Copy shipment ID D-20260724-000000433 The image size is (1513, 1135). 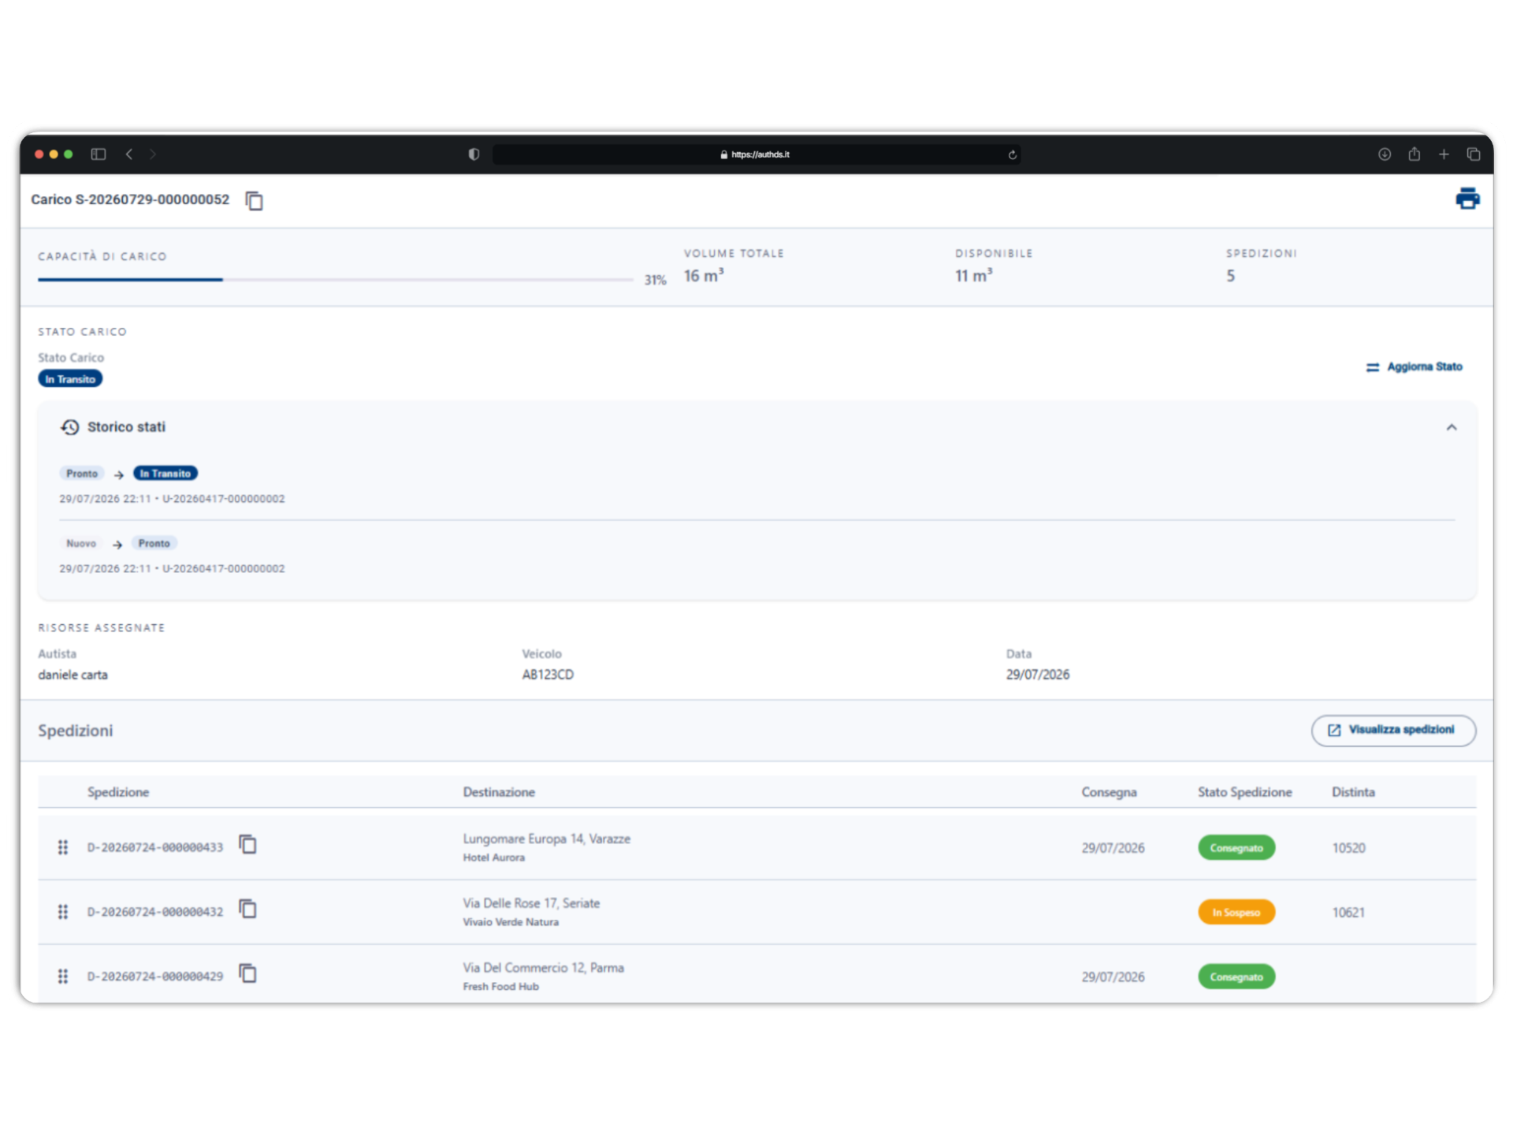tap(247, 845)
